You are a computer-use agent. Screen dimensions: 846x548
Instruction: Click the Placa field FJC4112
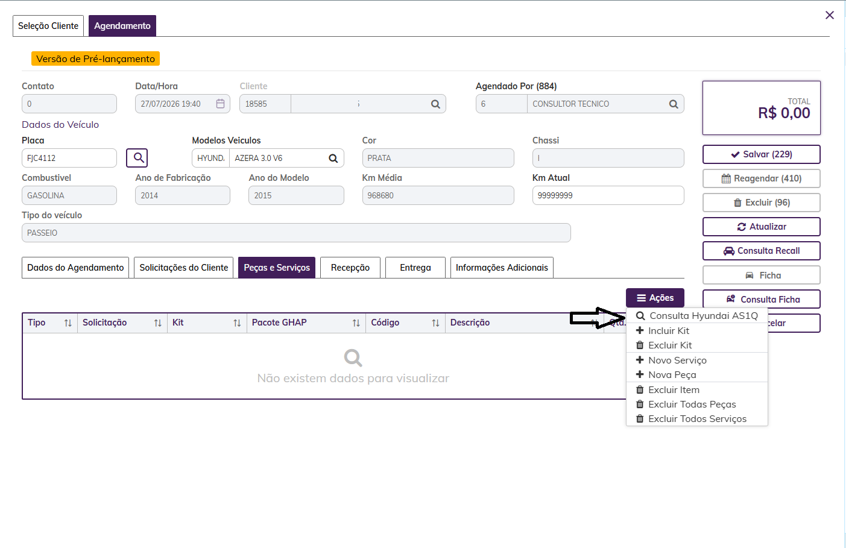click(69, 158)
